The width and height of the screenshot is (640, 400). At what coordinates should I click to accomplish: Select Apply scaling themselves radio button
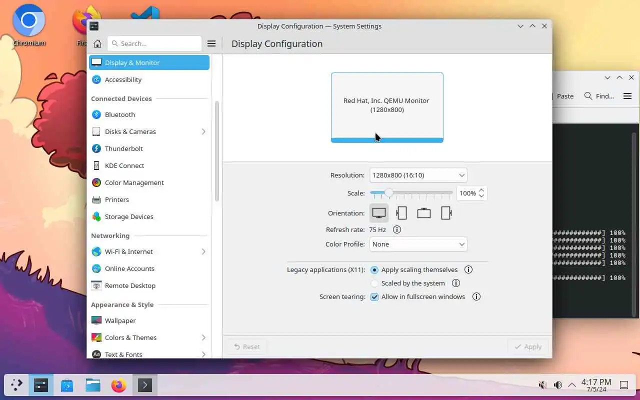pos(374,269)
